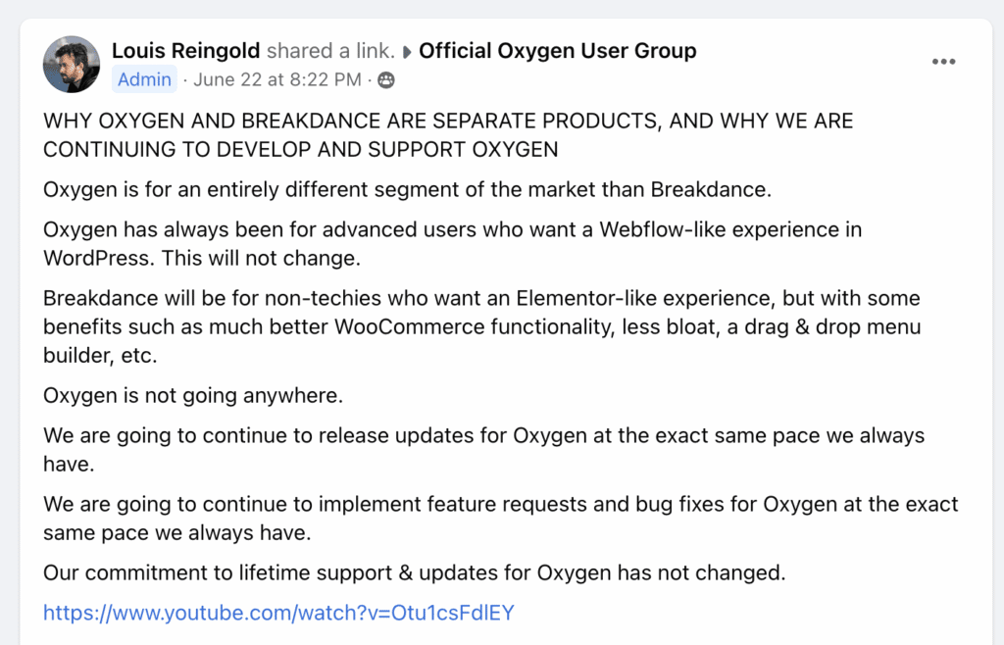The width and height of the screenshot is (1004, 645).
Task: Click 'This will not change.' sentence
Action: click(x=261, y=258)
